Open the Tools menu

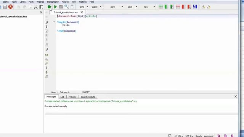(x=14, y=2)
